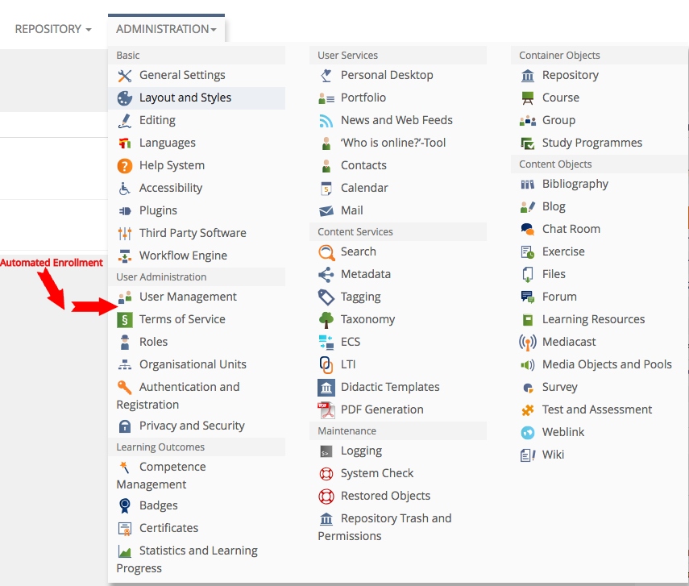Click the orange question mark Help System icon
689x586 pixels.
pyautogui.click(x=125, y=166)
